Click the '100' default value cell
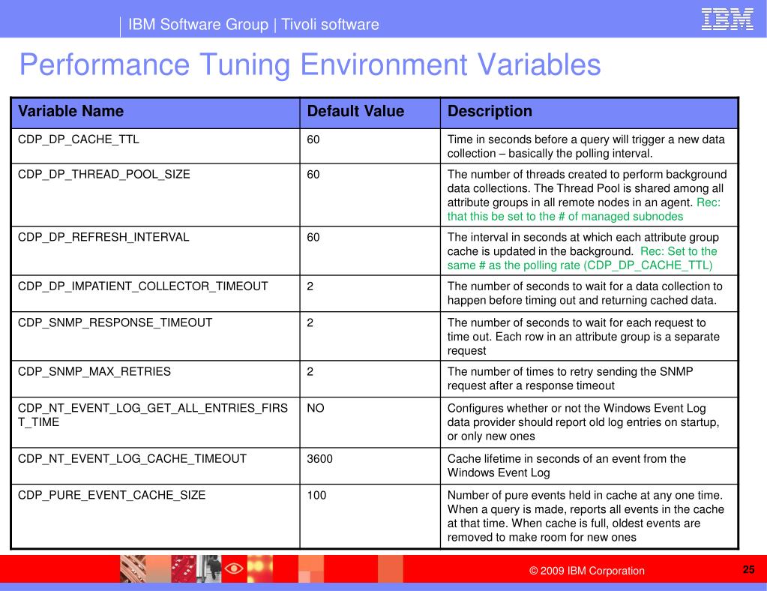Screen dimensions: 767x591 (x=370, y=516)
